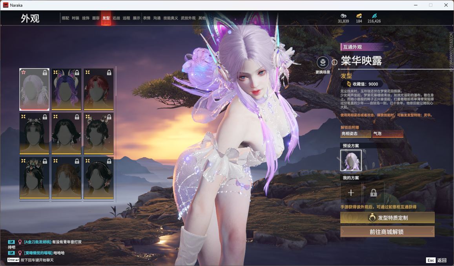The image size is (454, 266).
Task: Click the female symbol beside 爱睡懒觉的喵喵
Action: (x=20, y=253)
